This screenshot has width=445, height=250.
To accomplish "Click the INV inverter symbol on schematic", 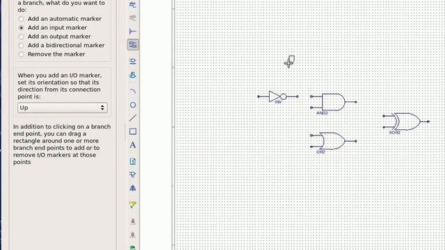I will coord(277,97).
